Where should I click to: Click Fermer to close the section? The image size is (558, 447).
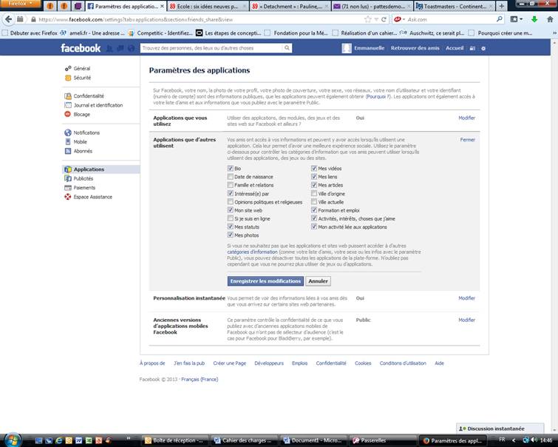pos(467,140)
